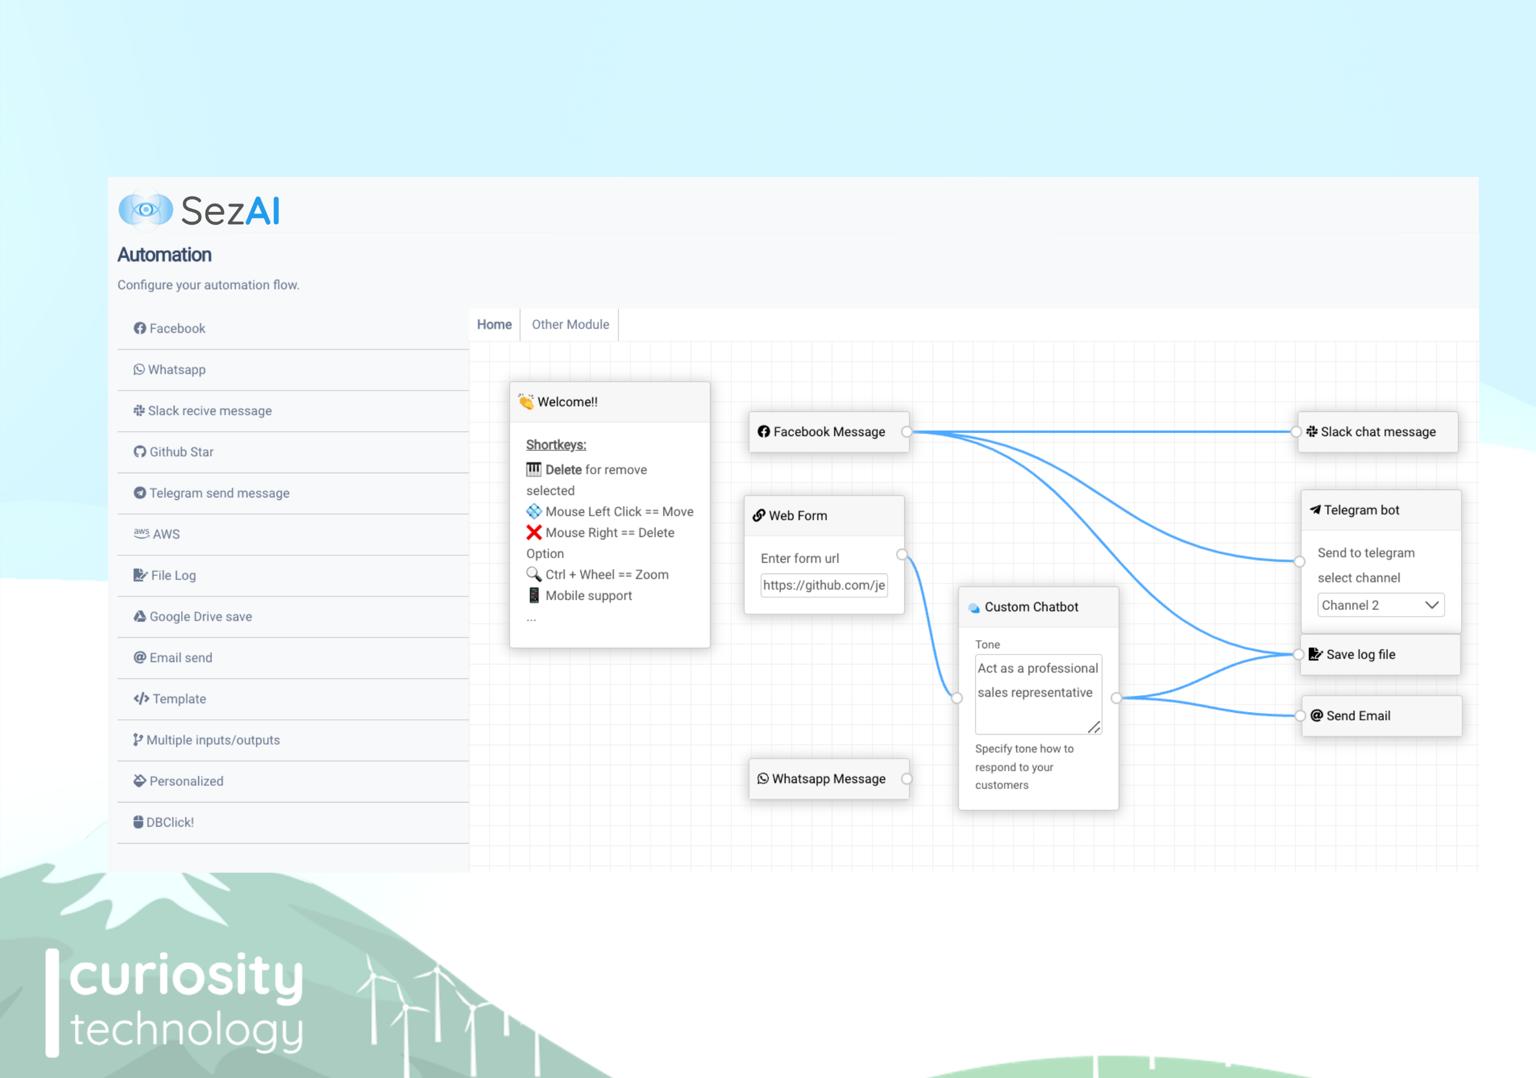Image resolution: width=1536 pixels, height=1078 pixels.
Task: Click the Custom Chatbot node icon
Action: [974, 608]
